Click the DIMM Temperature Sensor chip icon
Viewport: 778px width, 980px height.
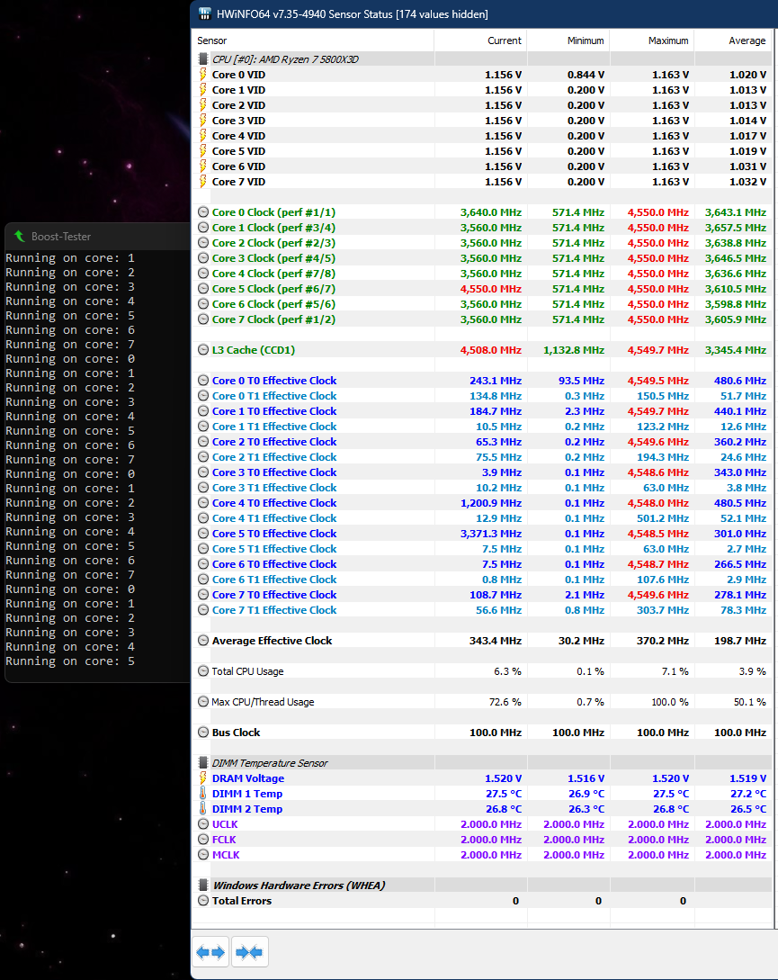(203, 763)
